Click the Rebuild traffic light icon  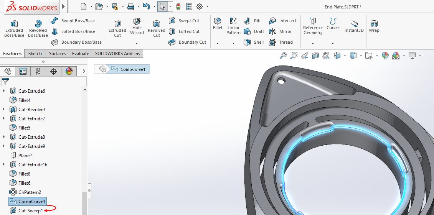[x=178, y=7]
